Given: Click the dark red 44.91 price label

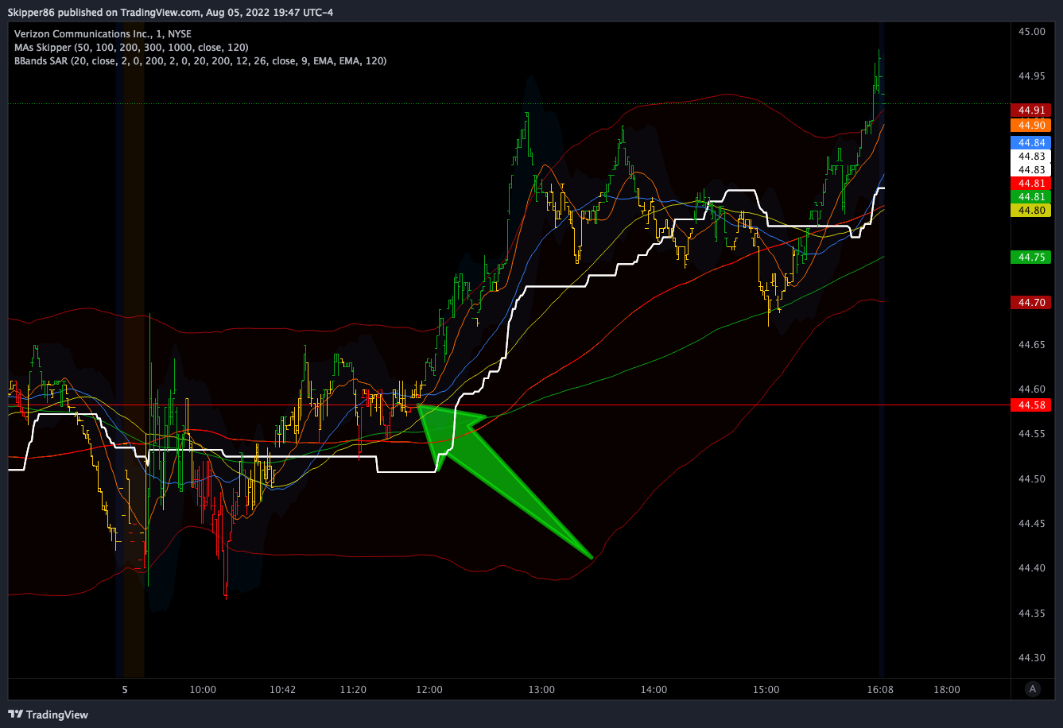Looking at the screenshot, I should click(1031, 110).
